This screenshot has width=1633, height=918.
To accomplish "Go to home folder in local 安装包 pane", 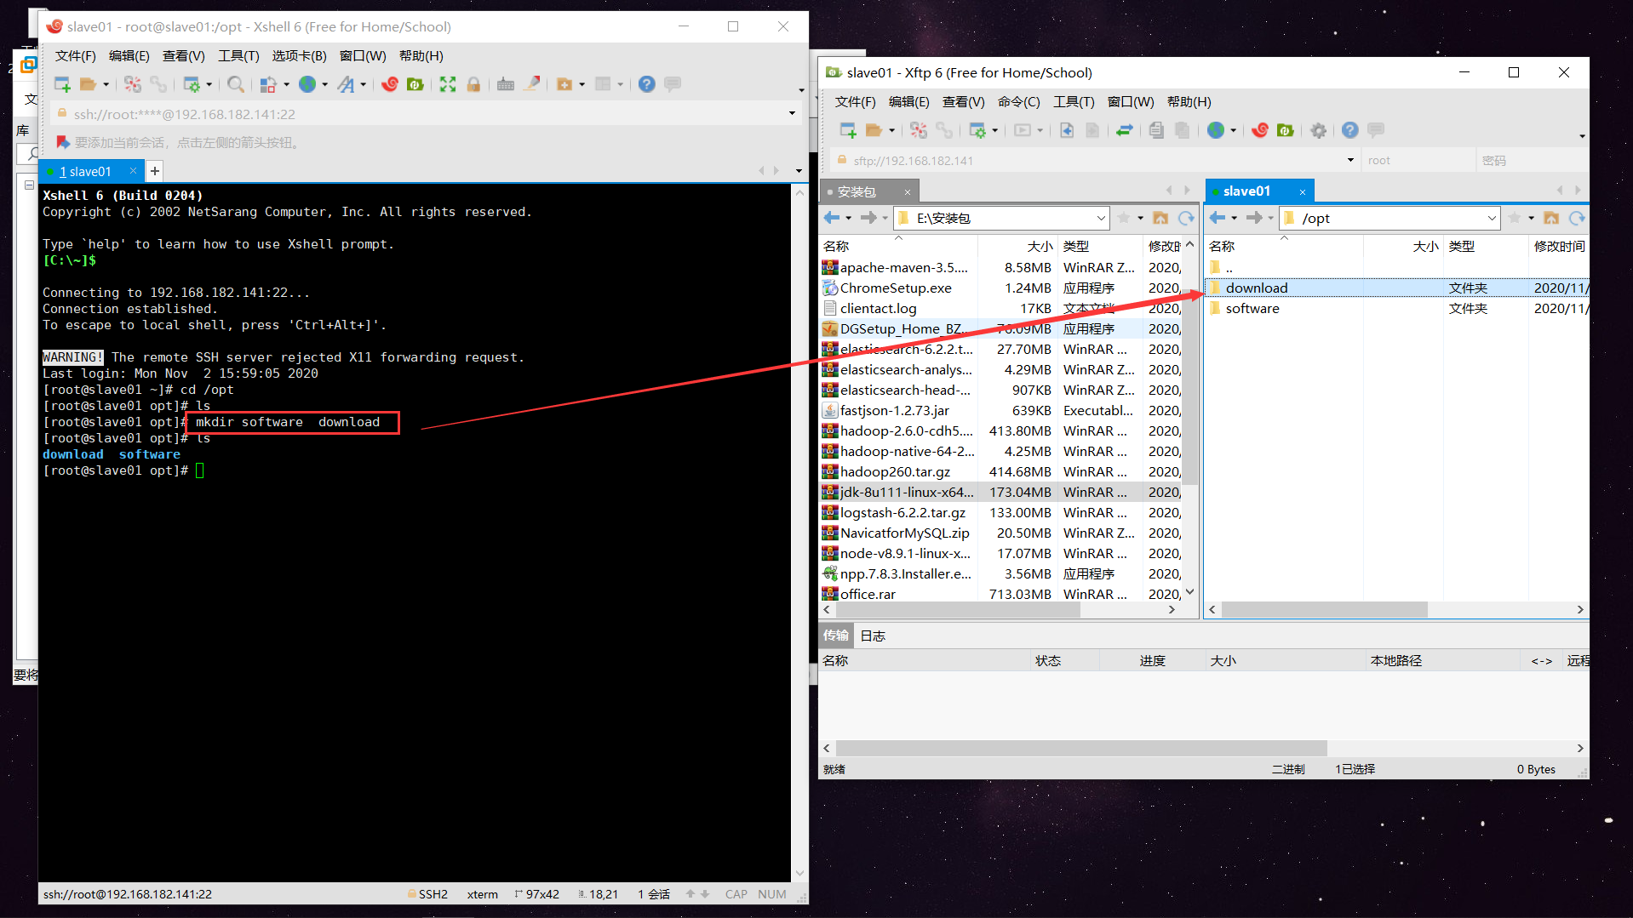I will (1160, 219).
